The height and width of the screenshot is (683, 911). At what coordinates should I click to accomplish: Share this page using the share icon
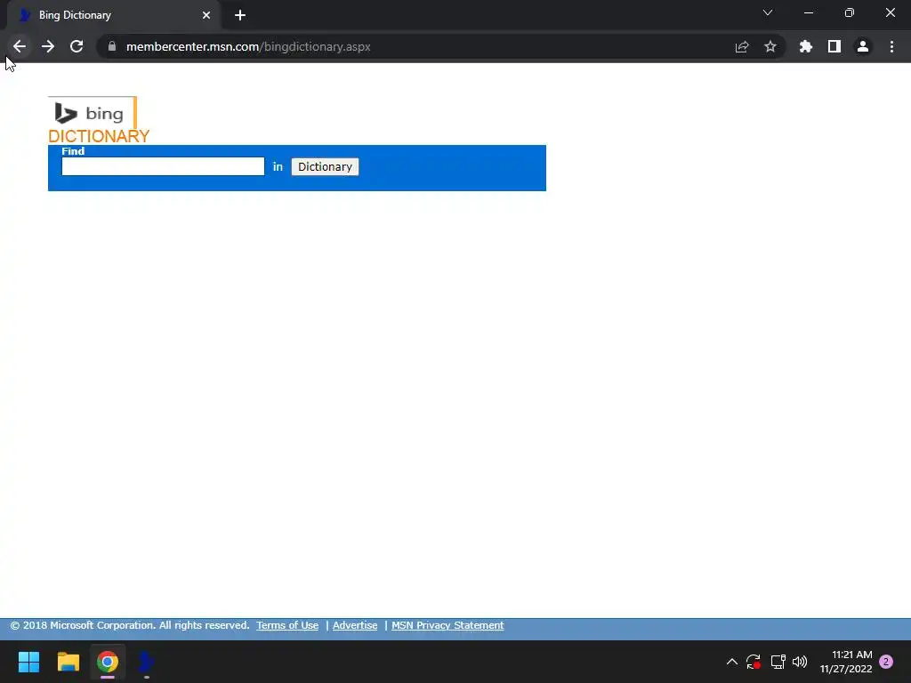tap(742, 46)
